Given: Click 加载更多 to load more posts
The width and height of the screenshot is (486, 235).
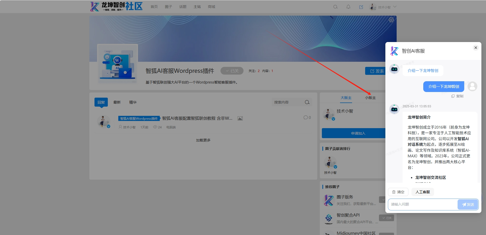Looking at the screenshot, I should click(203, 140).
